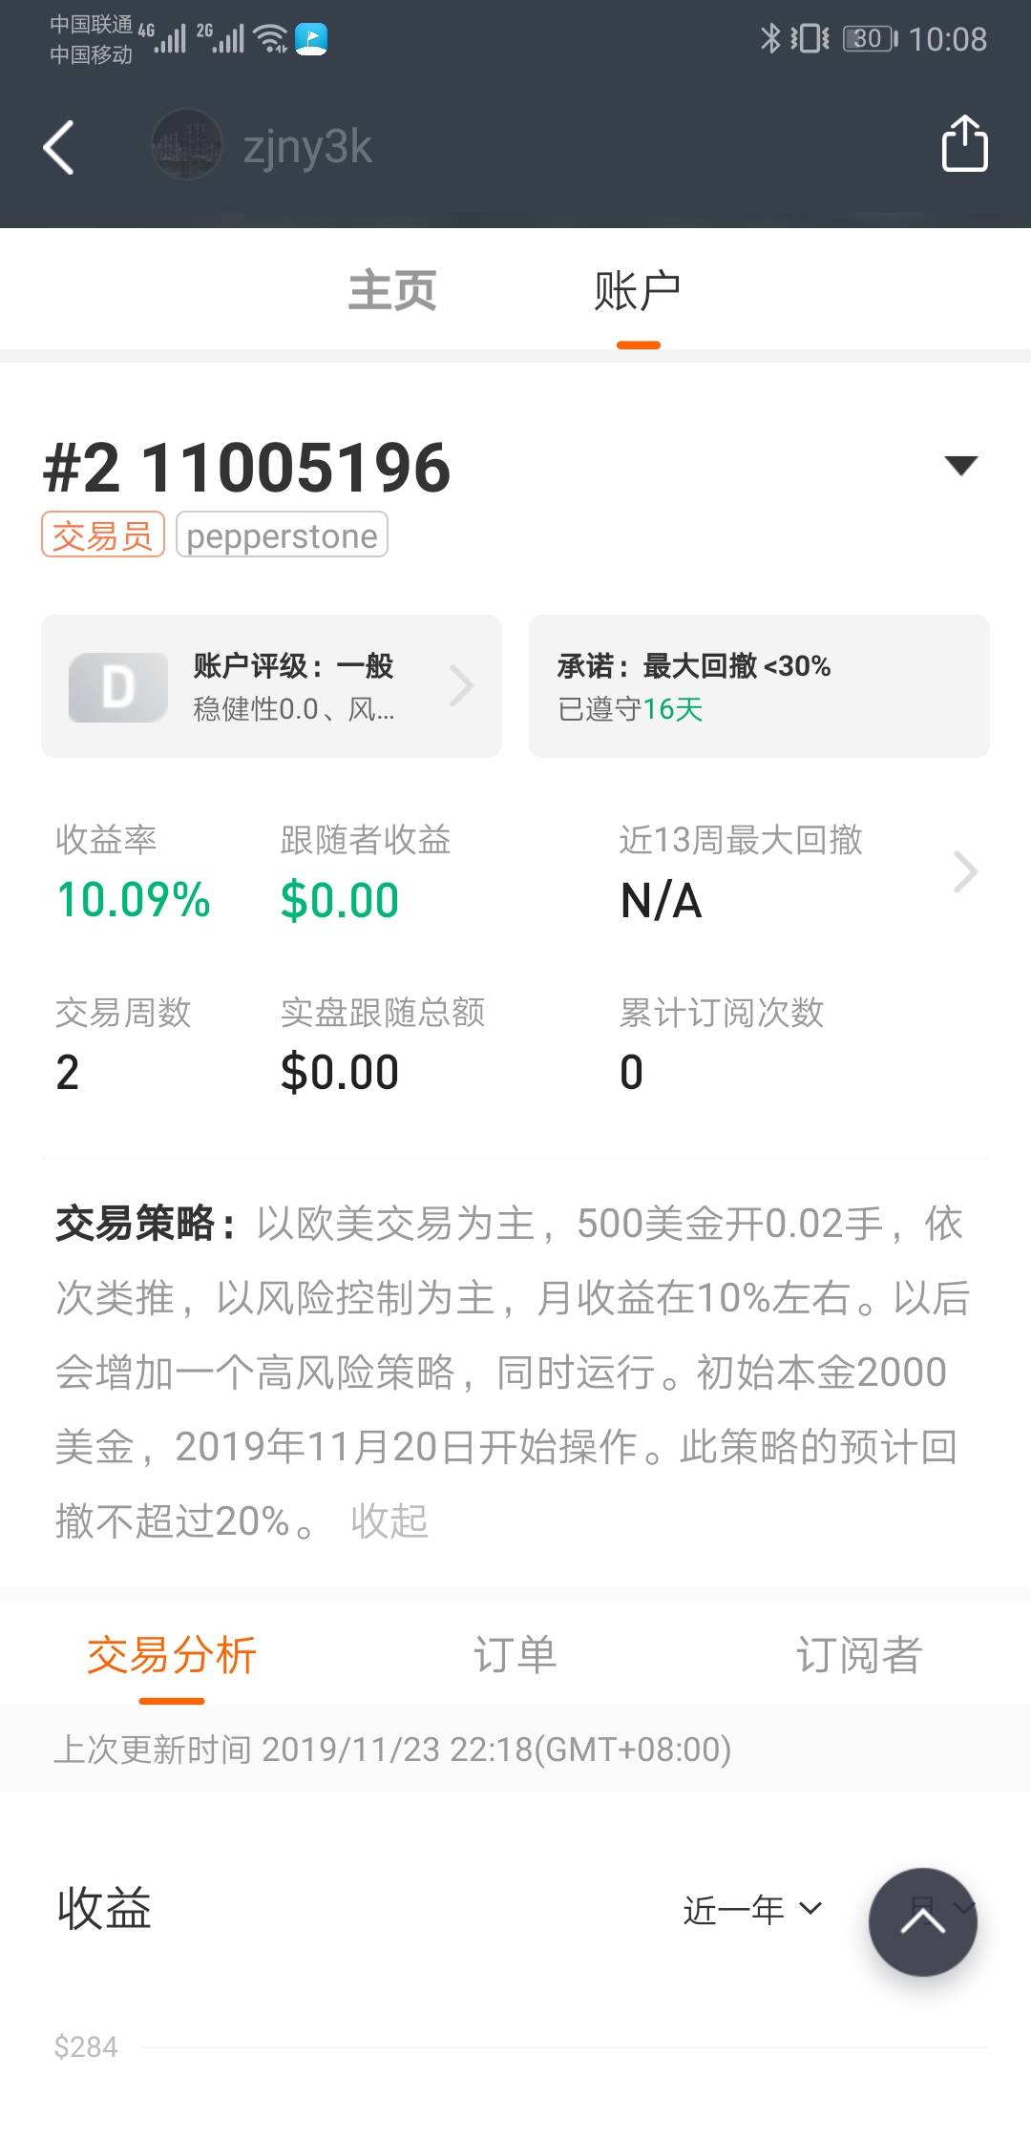Tap the Bluetooth status icon
This screenshot has width=1031, height=2138.
pos(769,38)
